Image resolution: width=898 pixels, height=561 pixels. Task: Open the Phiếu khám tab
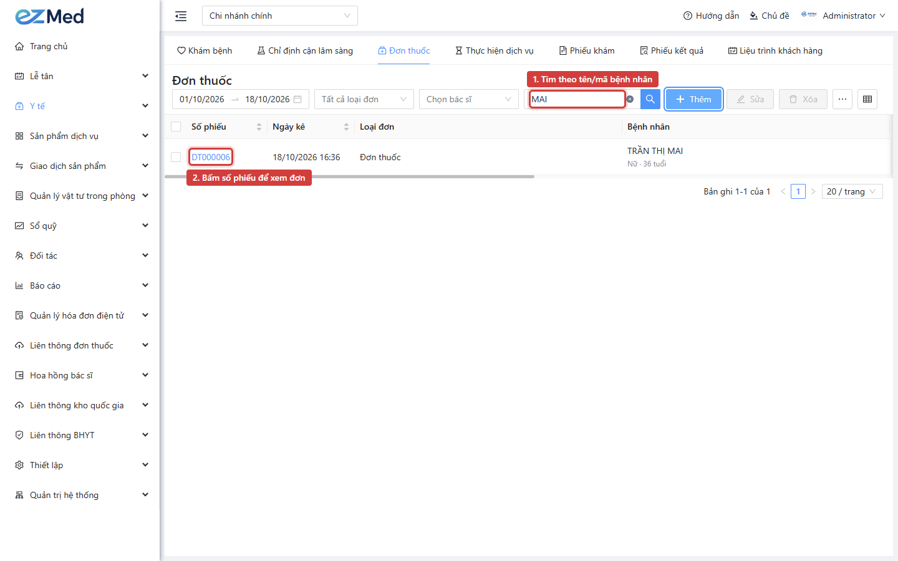click(x=587, y=50)
